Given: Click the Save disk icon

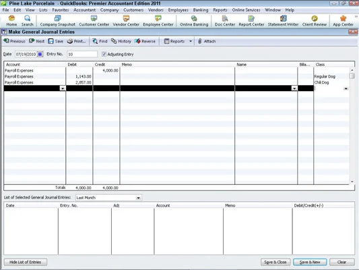Looking at the screenshot, I should pyautogui.click(x=51, y=41).
